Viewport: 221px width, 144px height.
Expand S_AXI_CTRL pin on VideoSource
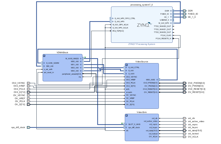tap(126, 68)
